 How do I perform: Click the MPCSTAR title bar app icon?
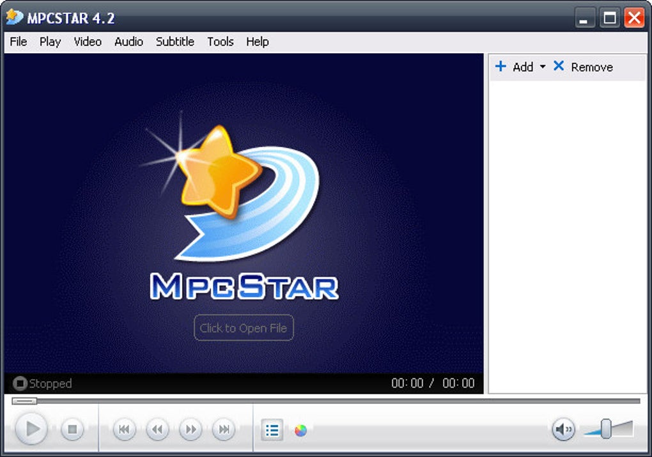coord(15,17)
